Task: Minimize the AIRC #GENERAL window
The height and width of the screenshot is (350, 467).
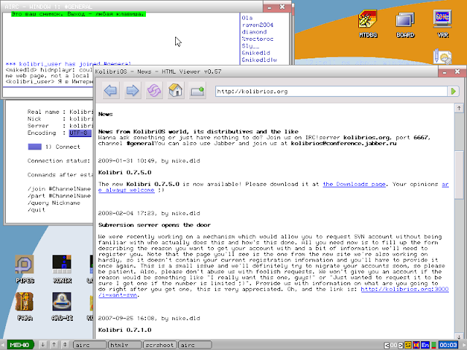Action: (x=269, y=7)
